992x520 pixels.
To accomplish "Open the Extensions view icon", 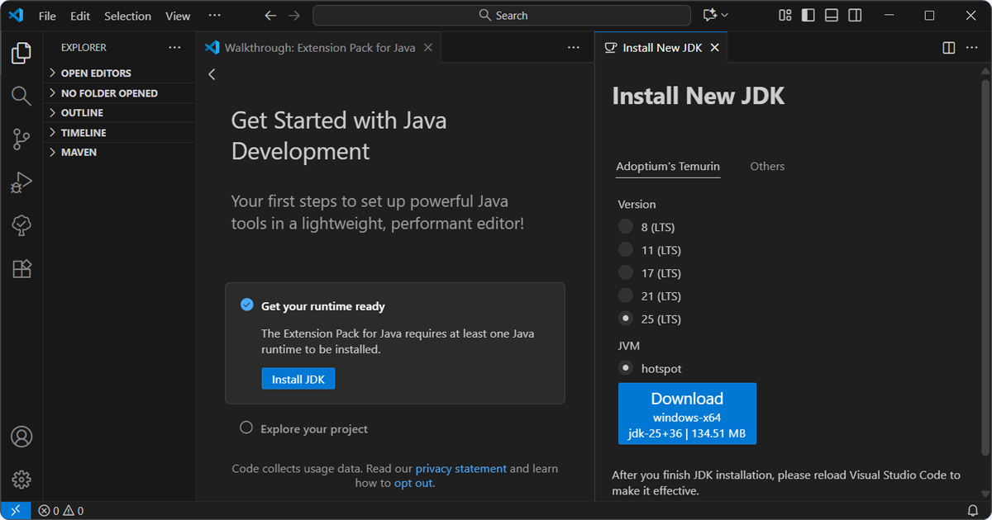I will pos(21,268).
